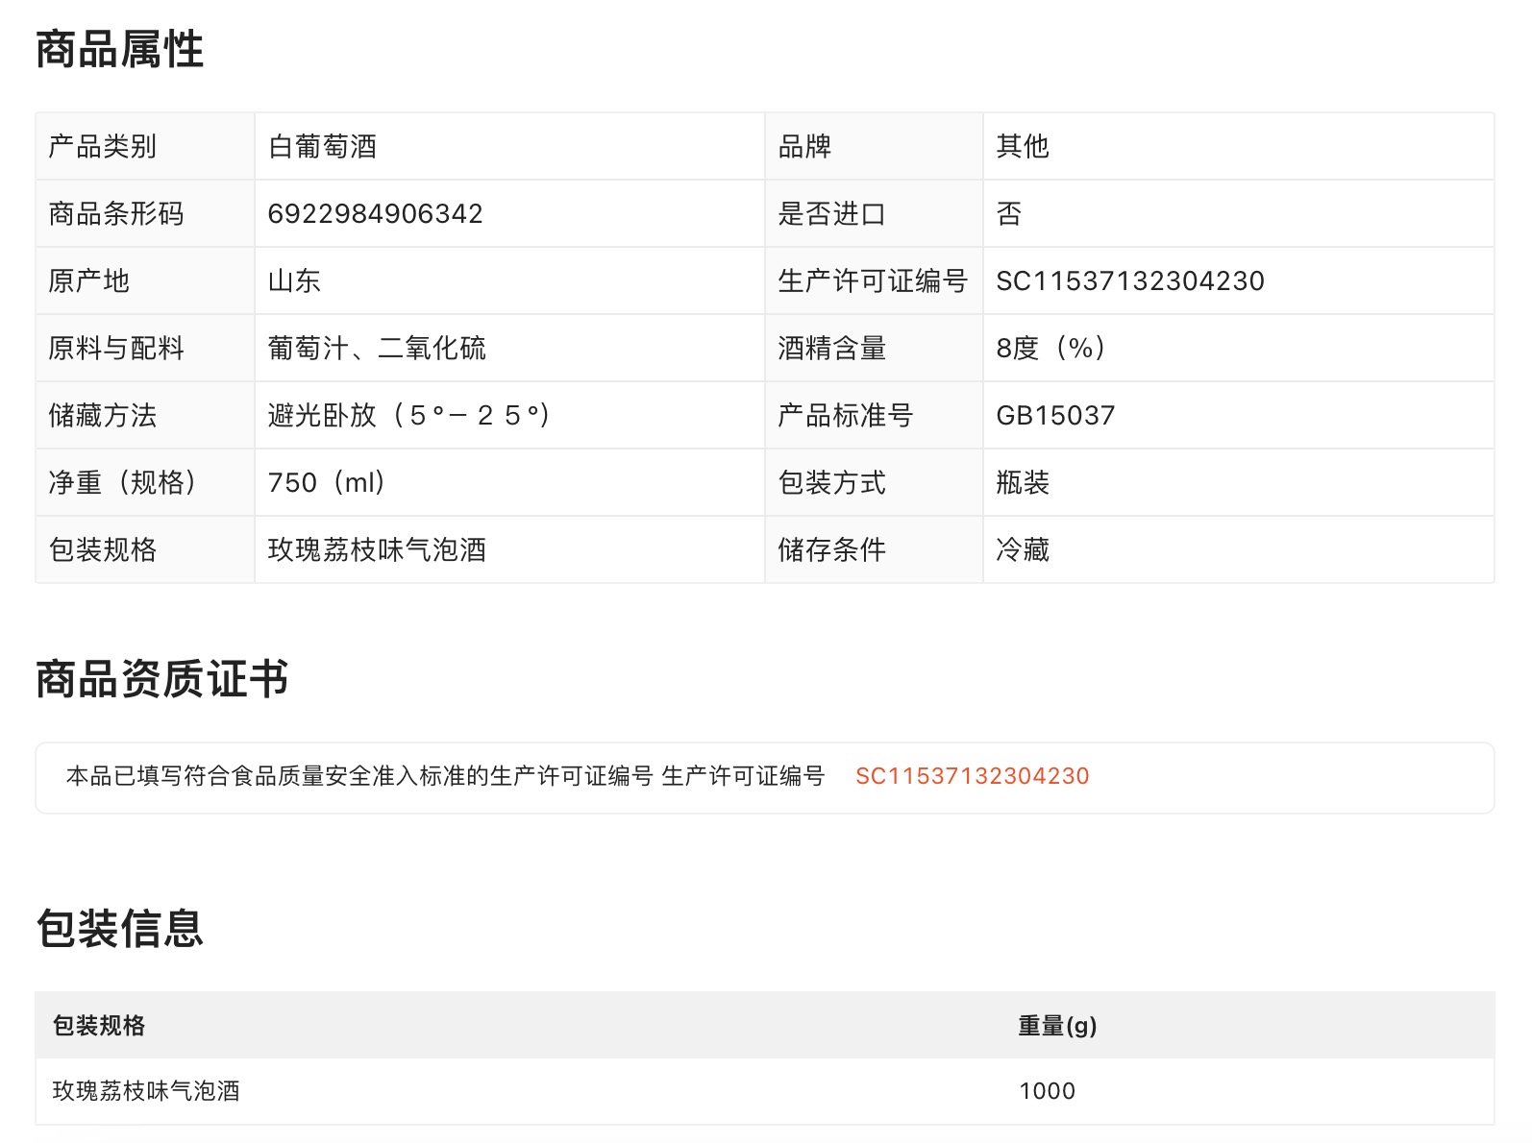Viewport: 1532px width, 1143px height.
Task: Click the 包装规格 column header in packaging table
Action: (99, 1026)
